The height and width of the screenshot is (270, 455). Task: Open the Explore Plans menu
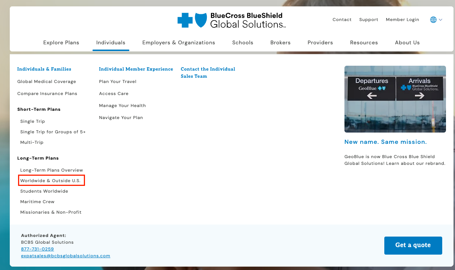[x=61, y=42]
